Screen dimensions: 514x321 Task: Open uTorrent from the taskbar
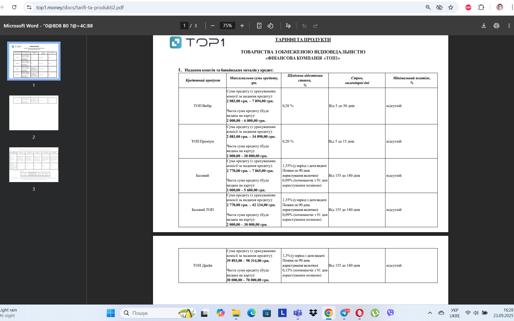[x=375, y=313]
